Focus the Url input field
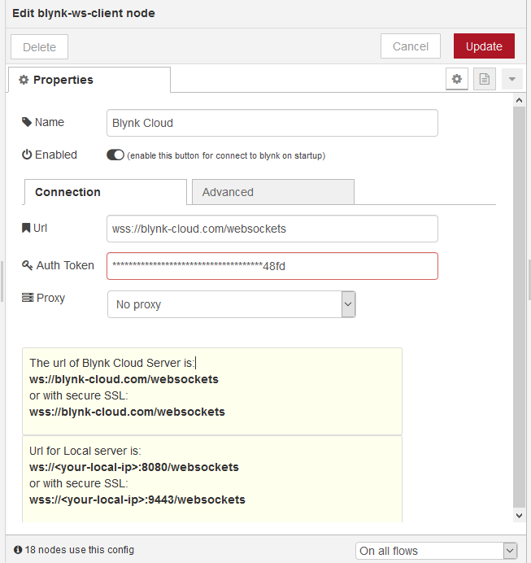This screenshot has width=531, height=563. click(272, 229)
